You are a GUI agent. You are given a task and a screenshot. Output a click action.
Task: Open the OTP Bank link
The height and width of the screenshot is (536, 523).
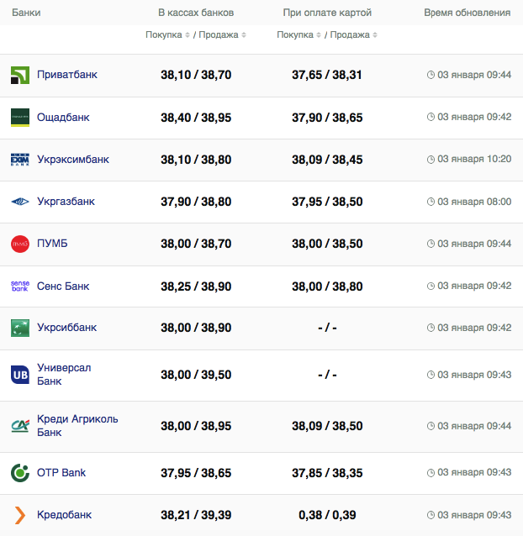click(x=61, y=472)
